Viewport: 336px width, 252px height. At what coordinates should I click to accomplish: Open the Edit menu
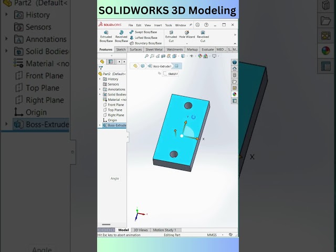point(139,25)
